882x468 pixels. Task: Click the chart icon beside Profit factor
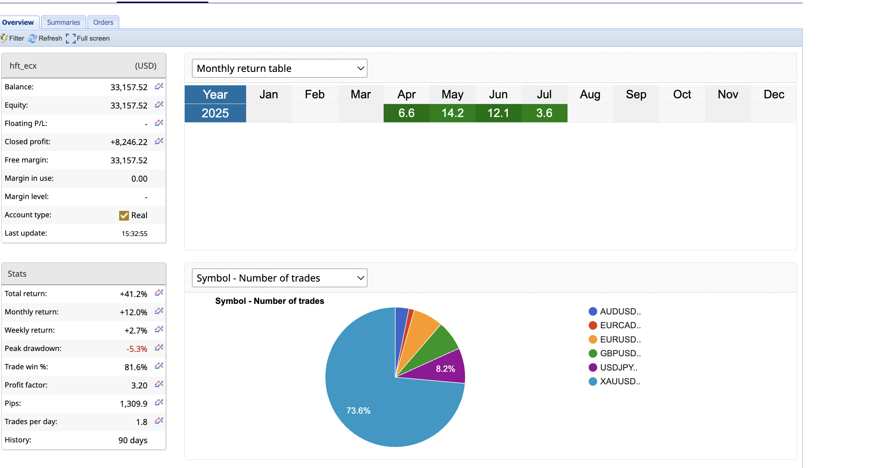click(x=159, y=384)
